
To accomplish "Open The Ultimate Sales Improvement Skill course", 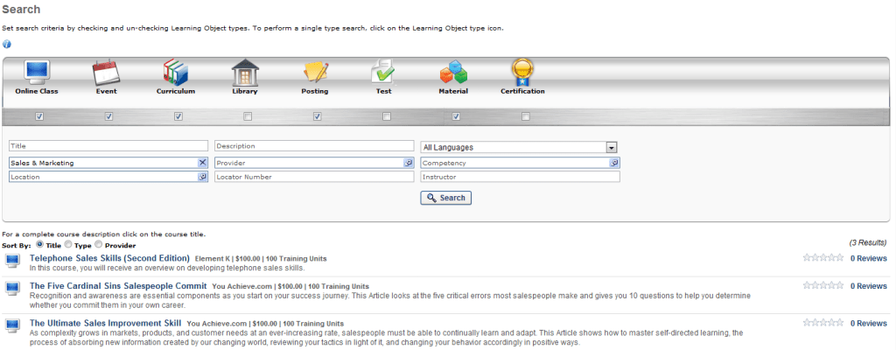I will click(x=106, y=323).
